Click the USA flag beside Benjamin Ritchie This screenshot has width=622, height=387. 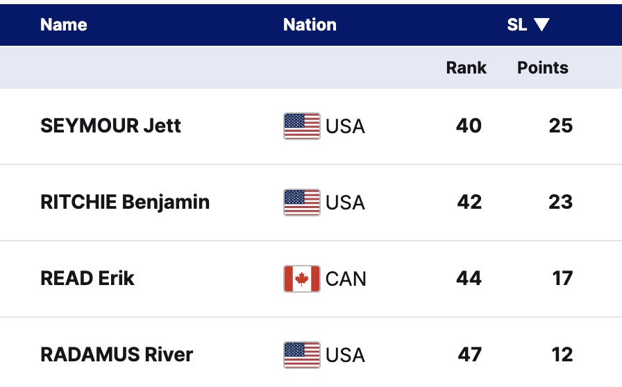tap(302, 203)
